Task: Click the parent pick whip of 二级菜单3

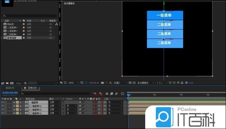Action: (105, 113)
